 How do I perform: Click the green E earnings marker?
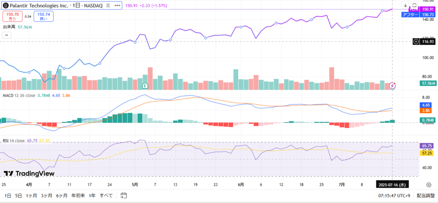(145, 86)
